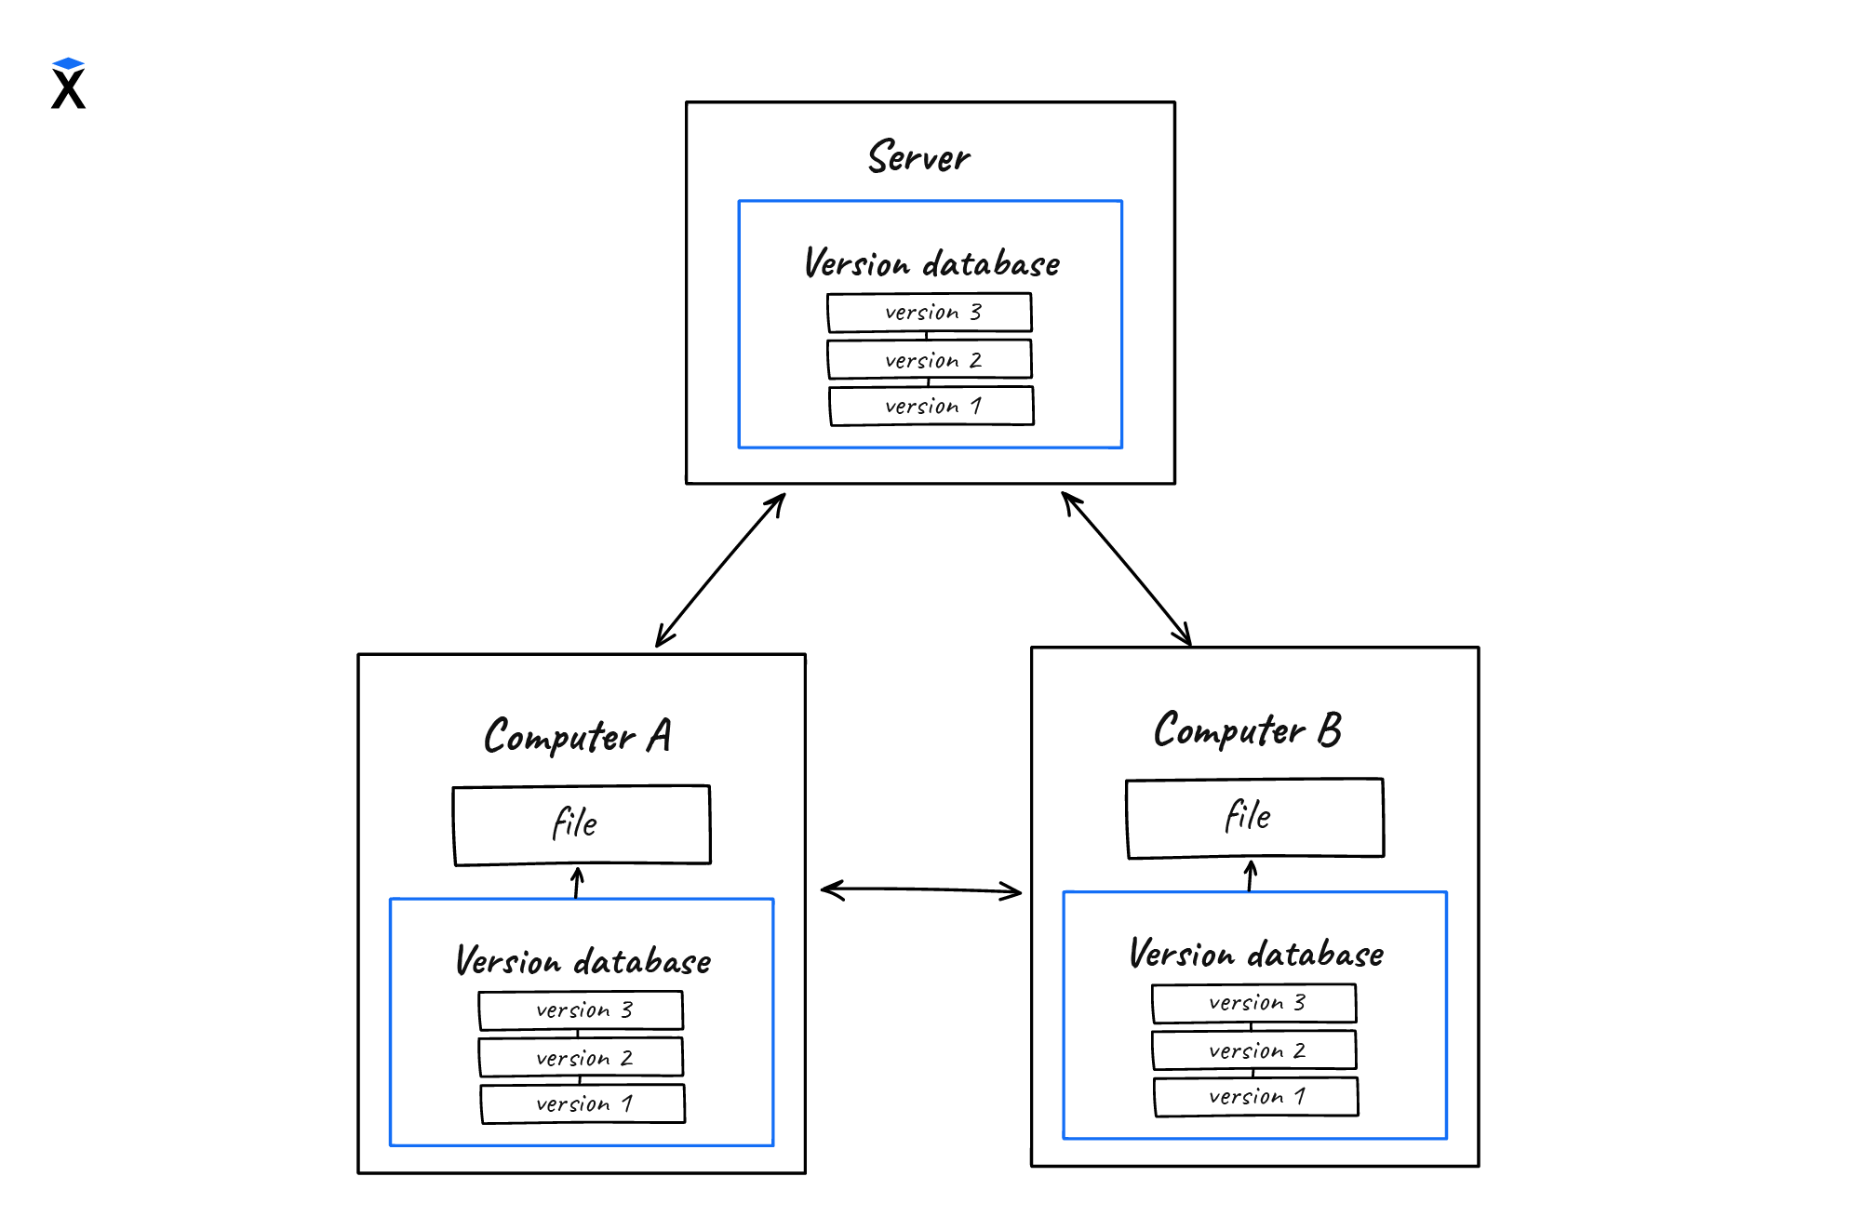
Task: Expand version 3 in Server database
Action: coord(930,312)
